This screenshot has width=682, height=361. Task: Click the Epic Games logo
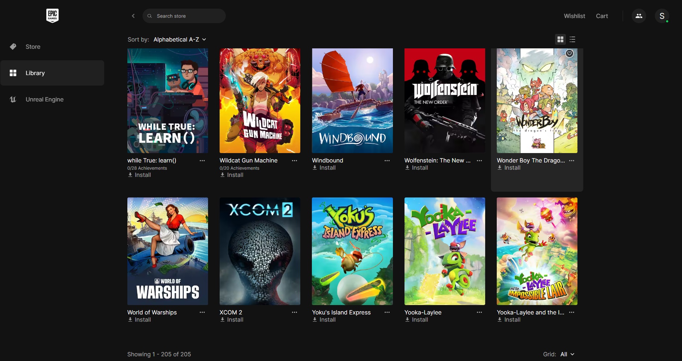point(52,16)
